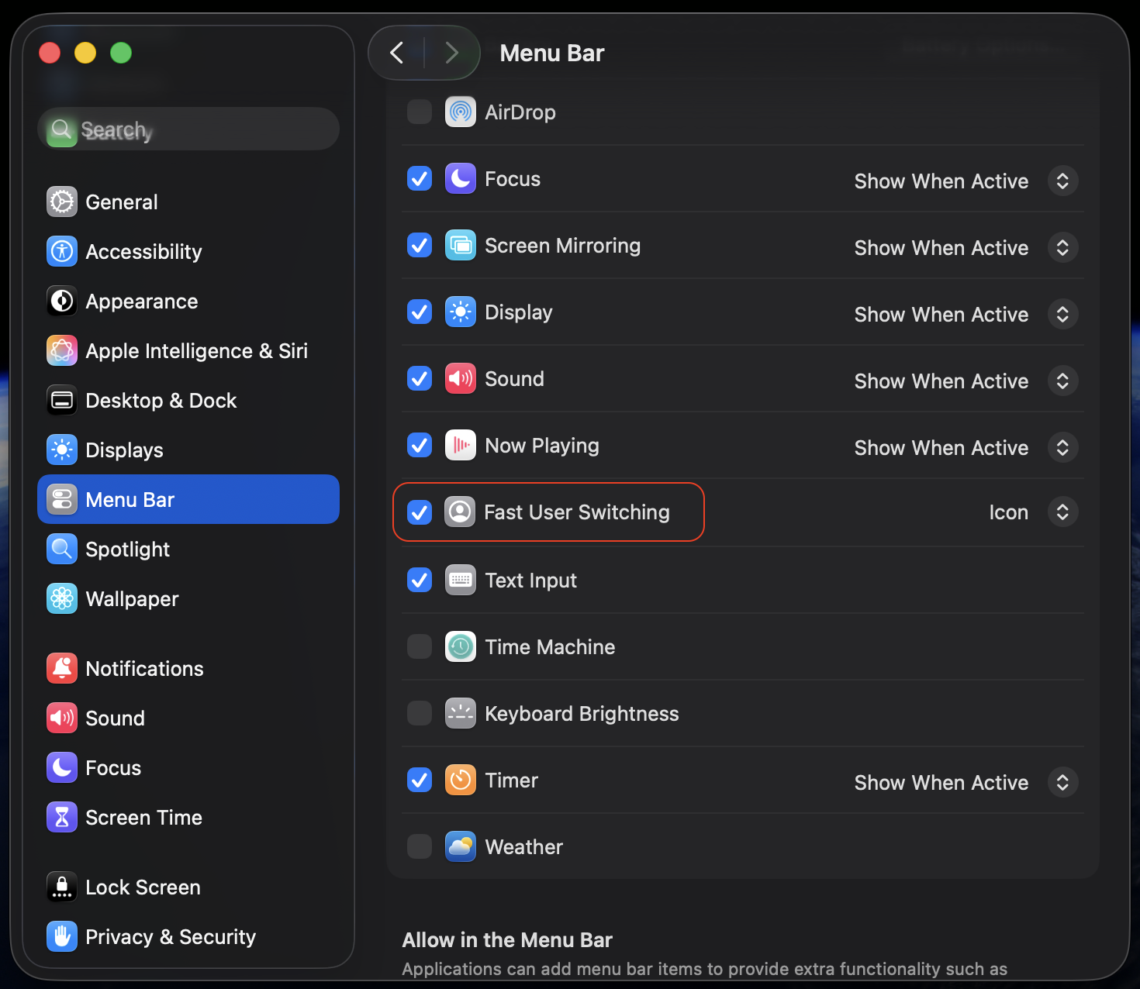
Task: Select Menu Bar in the sidebar
Action: (x=188, y=500)
